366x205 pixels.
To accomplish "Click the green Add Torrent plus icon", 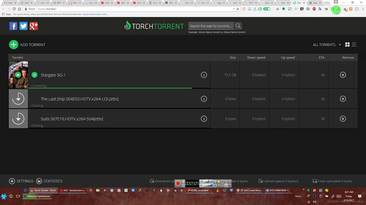I will coord(13,45).
